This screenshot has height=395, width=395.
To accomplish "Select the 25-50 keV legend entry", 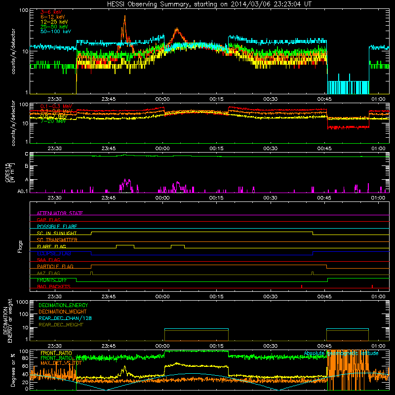I will point(54,27).
